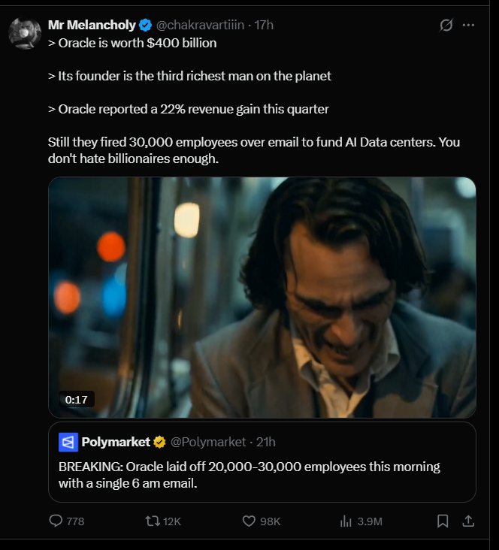
Task: Click the 0:17 video duration badge
Action: click(77, 400)
